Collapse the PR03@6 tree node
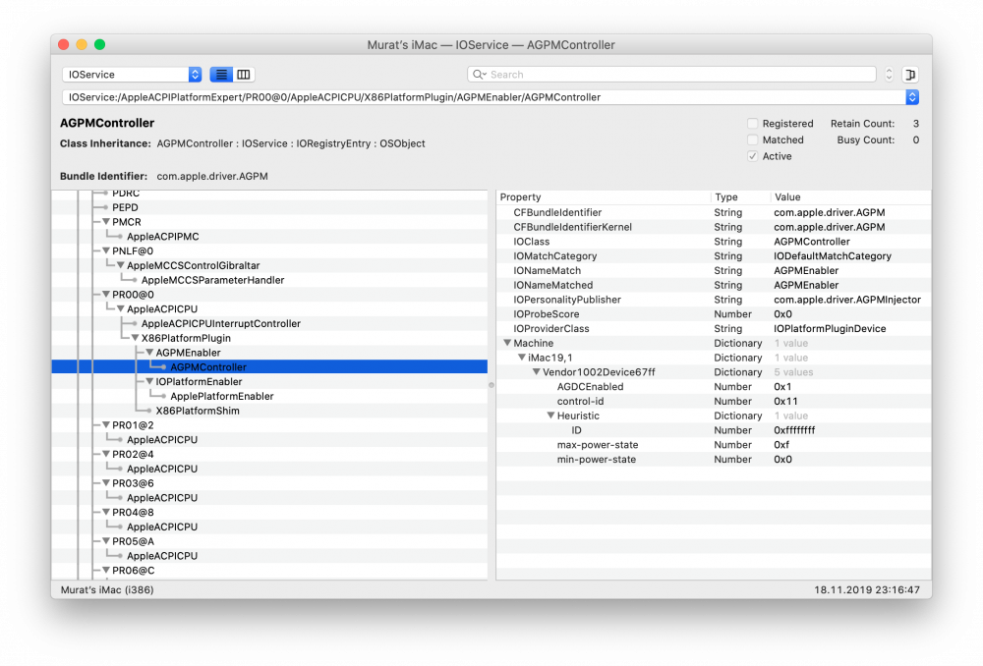Image resolution: width=983 pixels, height=666 pixels. tap(106, 483)
